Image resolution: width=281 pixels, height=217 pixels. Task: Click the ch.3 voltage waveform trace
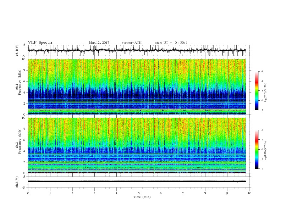137,182
